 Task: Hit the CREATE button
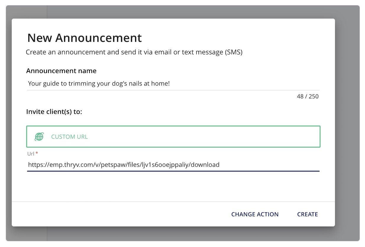[308, 214]
